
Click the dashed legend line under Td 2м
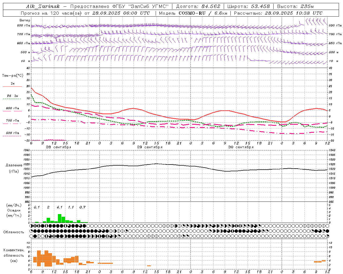pos(12,99)
